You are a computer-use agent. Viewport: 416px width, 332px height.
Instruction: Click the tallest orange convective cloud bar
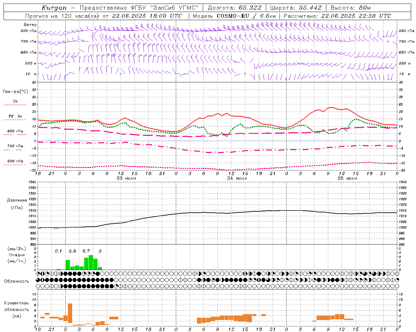coord(70,313)
